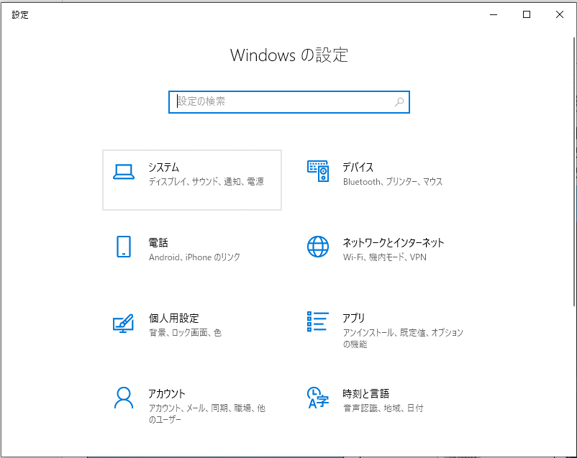This screenshot has height=458, width=577.
Task: Open the 個人用設定 settings title
Action: tap(173, 319)
